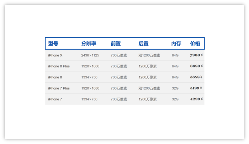Click the iPhone 8 Plus model cell
The image size is (249, 144).
coord(59,66)
